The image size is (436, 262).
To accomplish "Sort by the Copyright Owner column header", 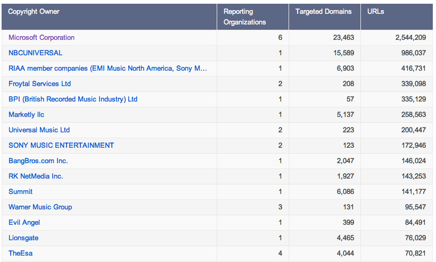I will click(34, 12).
